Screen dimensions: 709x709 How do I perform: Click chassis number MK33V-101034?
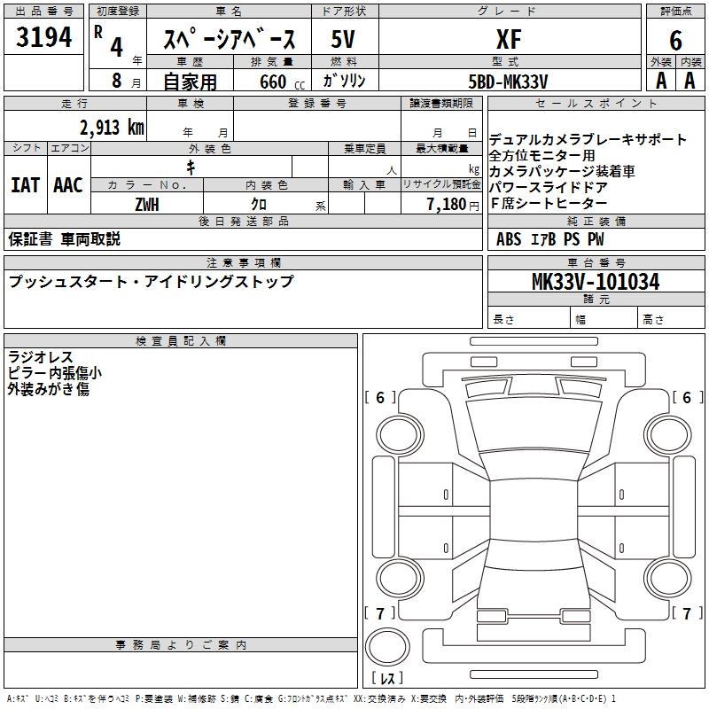click(x=596, y=281)
